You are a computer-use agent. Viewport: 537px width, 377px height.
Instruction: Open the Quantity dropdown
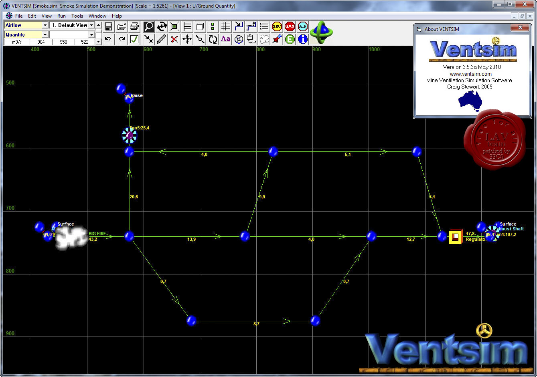[45, 35]
